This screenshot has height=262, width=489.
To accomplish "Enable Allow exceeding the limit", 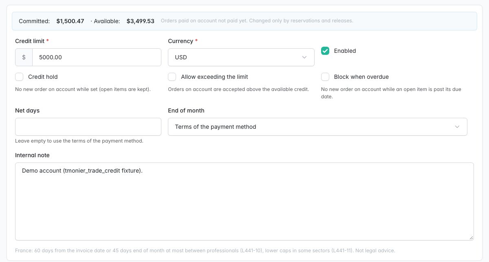I will [x=172, y=77].
